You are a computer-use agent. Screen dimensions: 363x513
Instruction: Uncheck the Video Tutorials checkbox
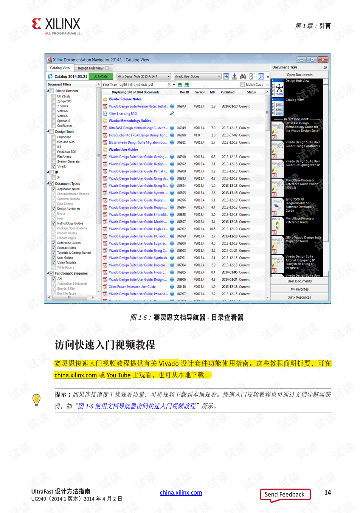tap(54, 263)
